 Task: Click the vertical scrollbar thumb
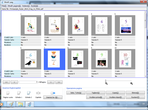pos(145,21)
